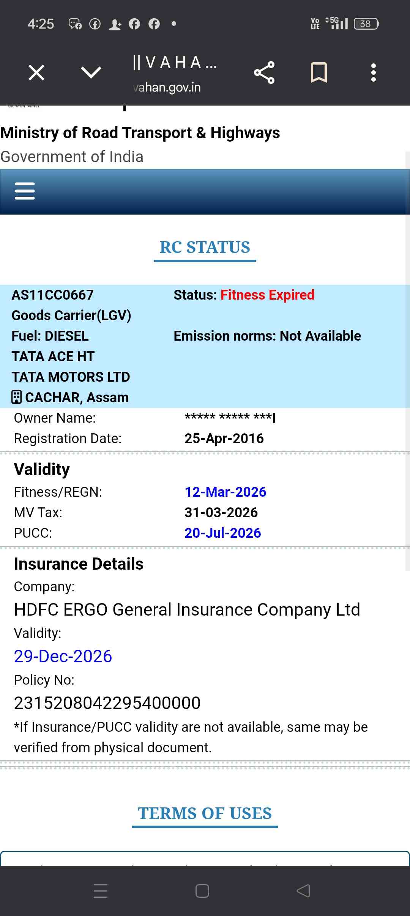Tap the battery indicator in status bar
The image size is (410, 916).
[x=366, y=24]
